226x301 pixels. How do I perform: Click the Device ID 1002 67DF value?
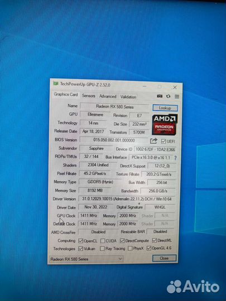[x=155, y=149]
